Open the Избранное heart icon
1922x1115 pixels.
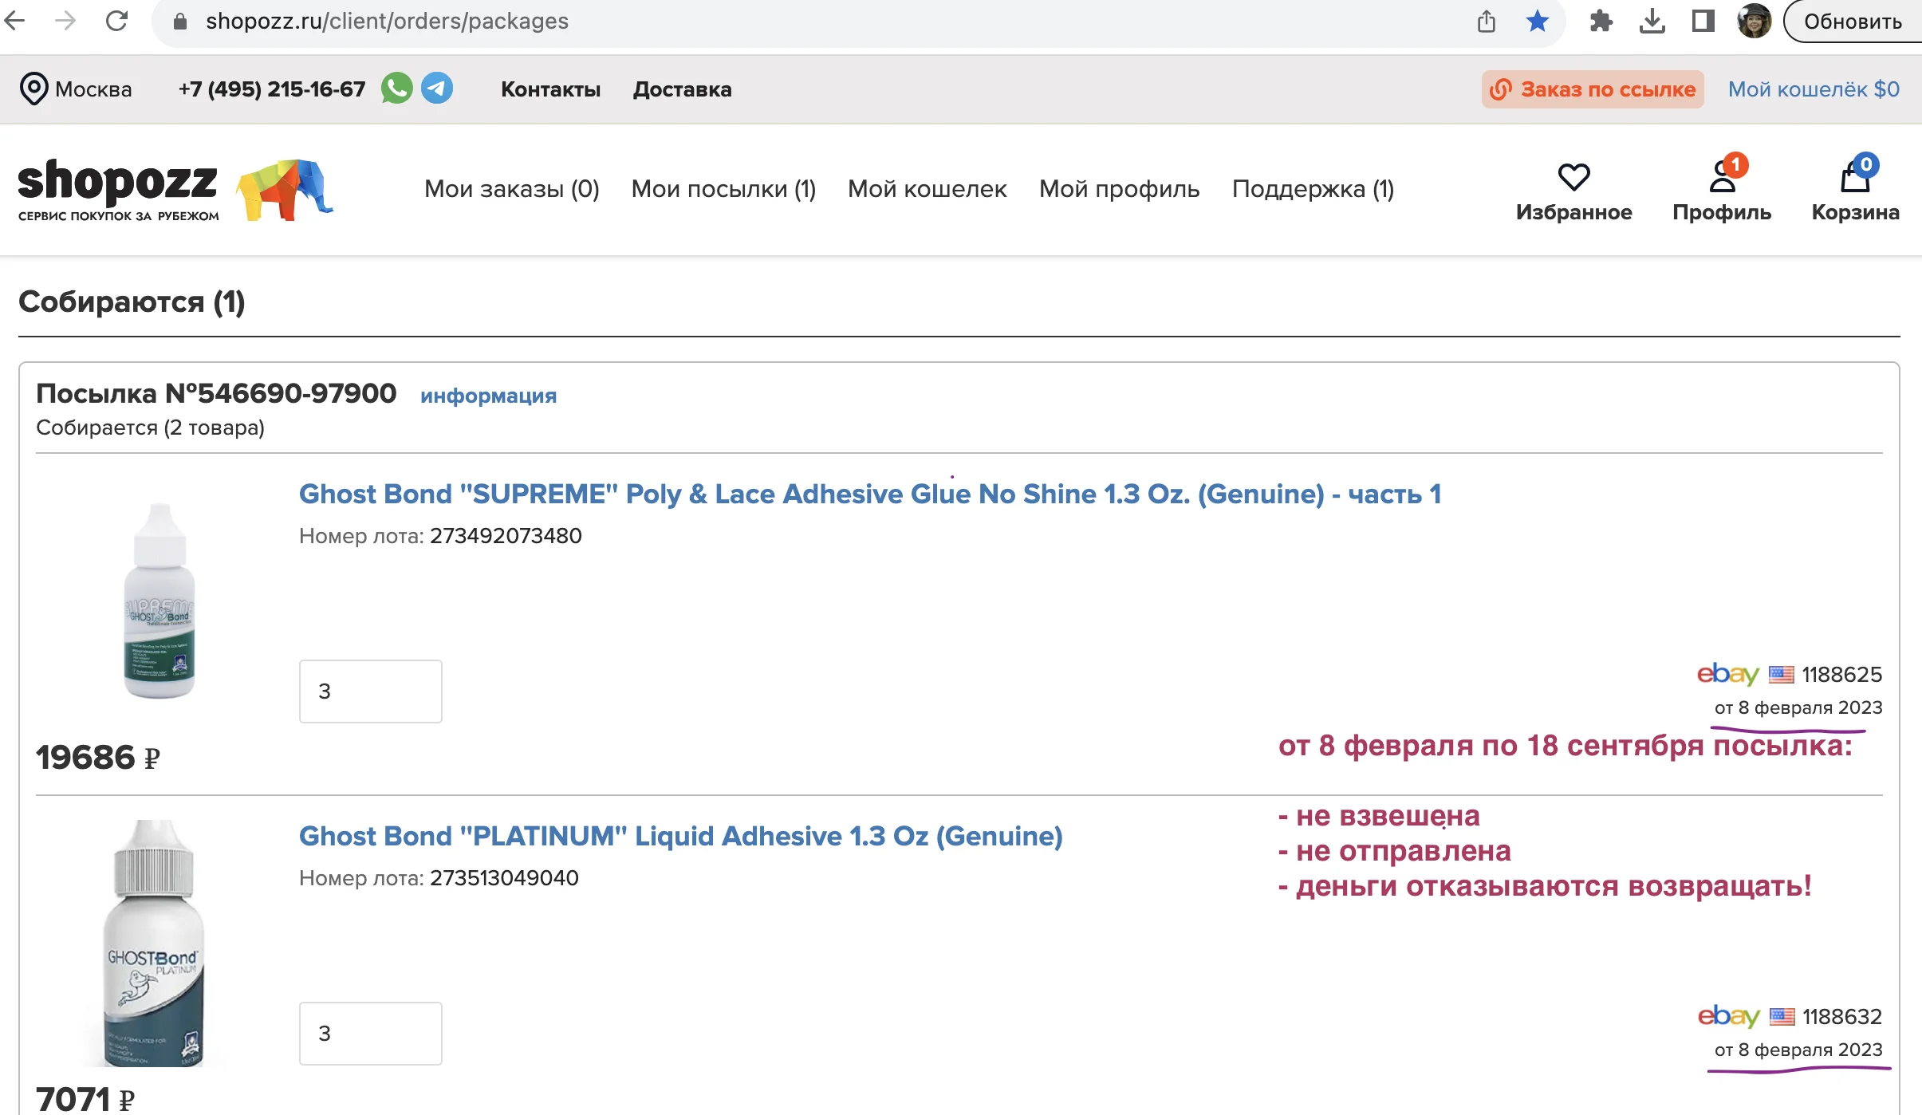point(1573,177)
